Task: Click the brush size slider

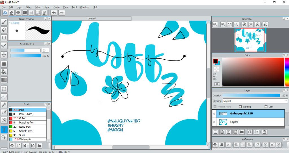Action: 25,50
